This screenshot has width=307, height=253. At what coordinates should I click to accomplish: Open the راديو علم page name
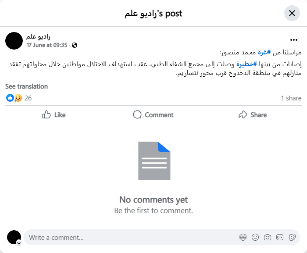pos(38,36)
